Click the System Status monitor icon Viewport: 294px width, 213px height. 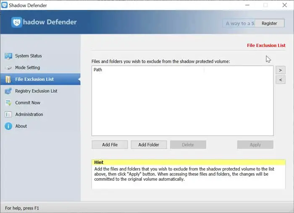pos(8,56)
